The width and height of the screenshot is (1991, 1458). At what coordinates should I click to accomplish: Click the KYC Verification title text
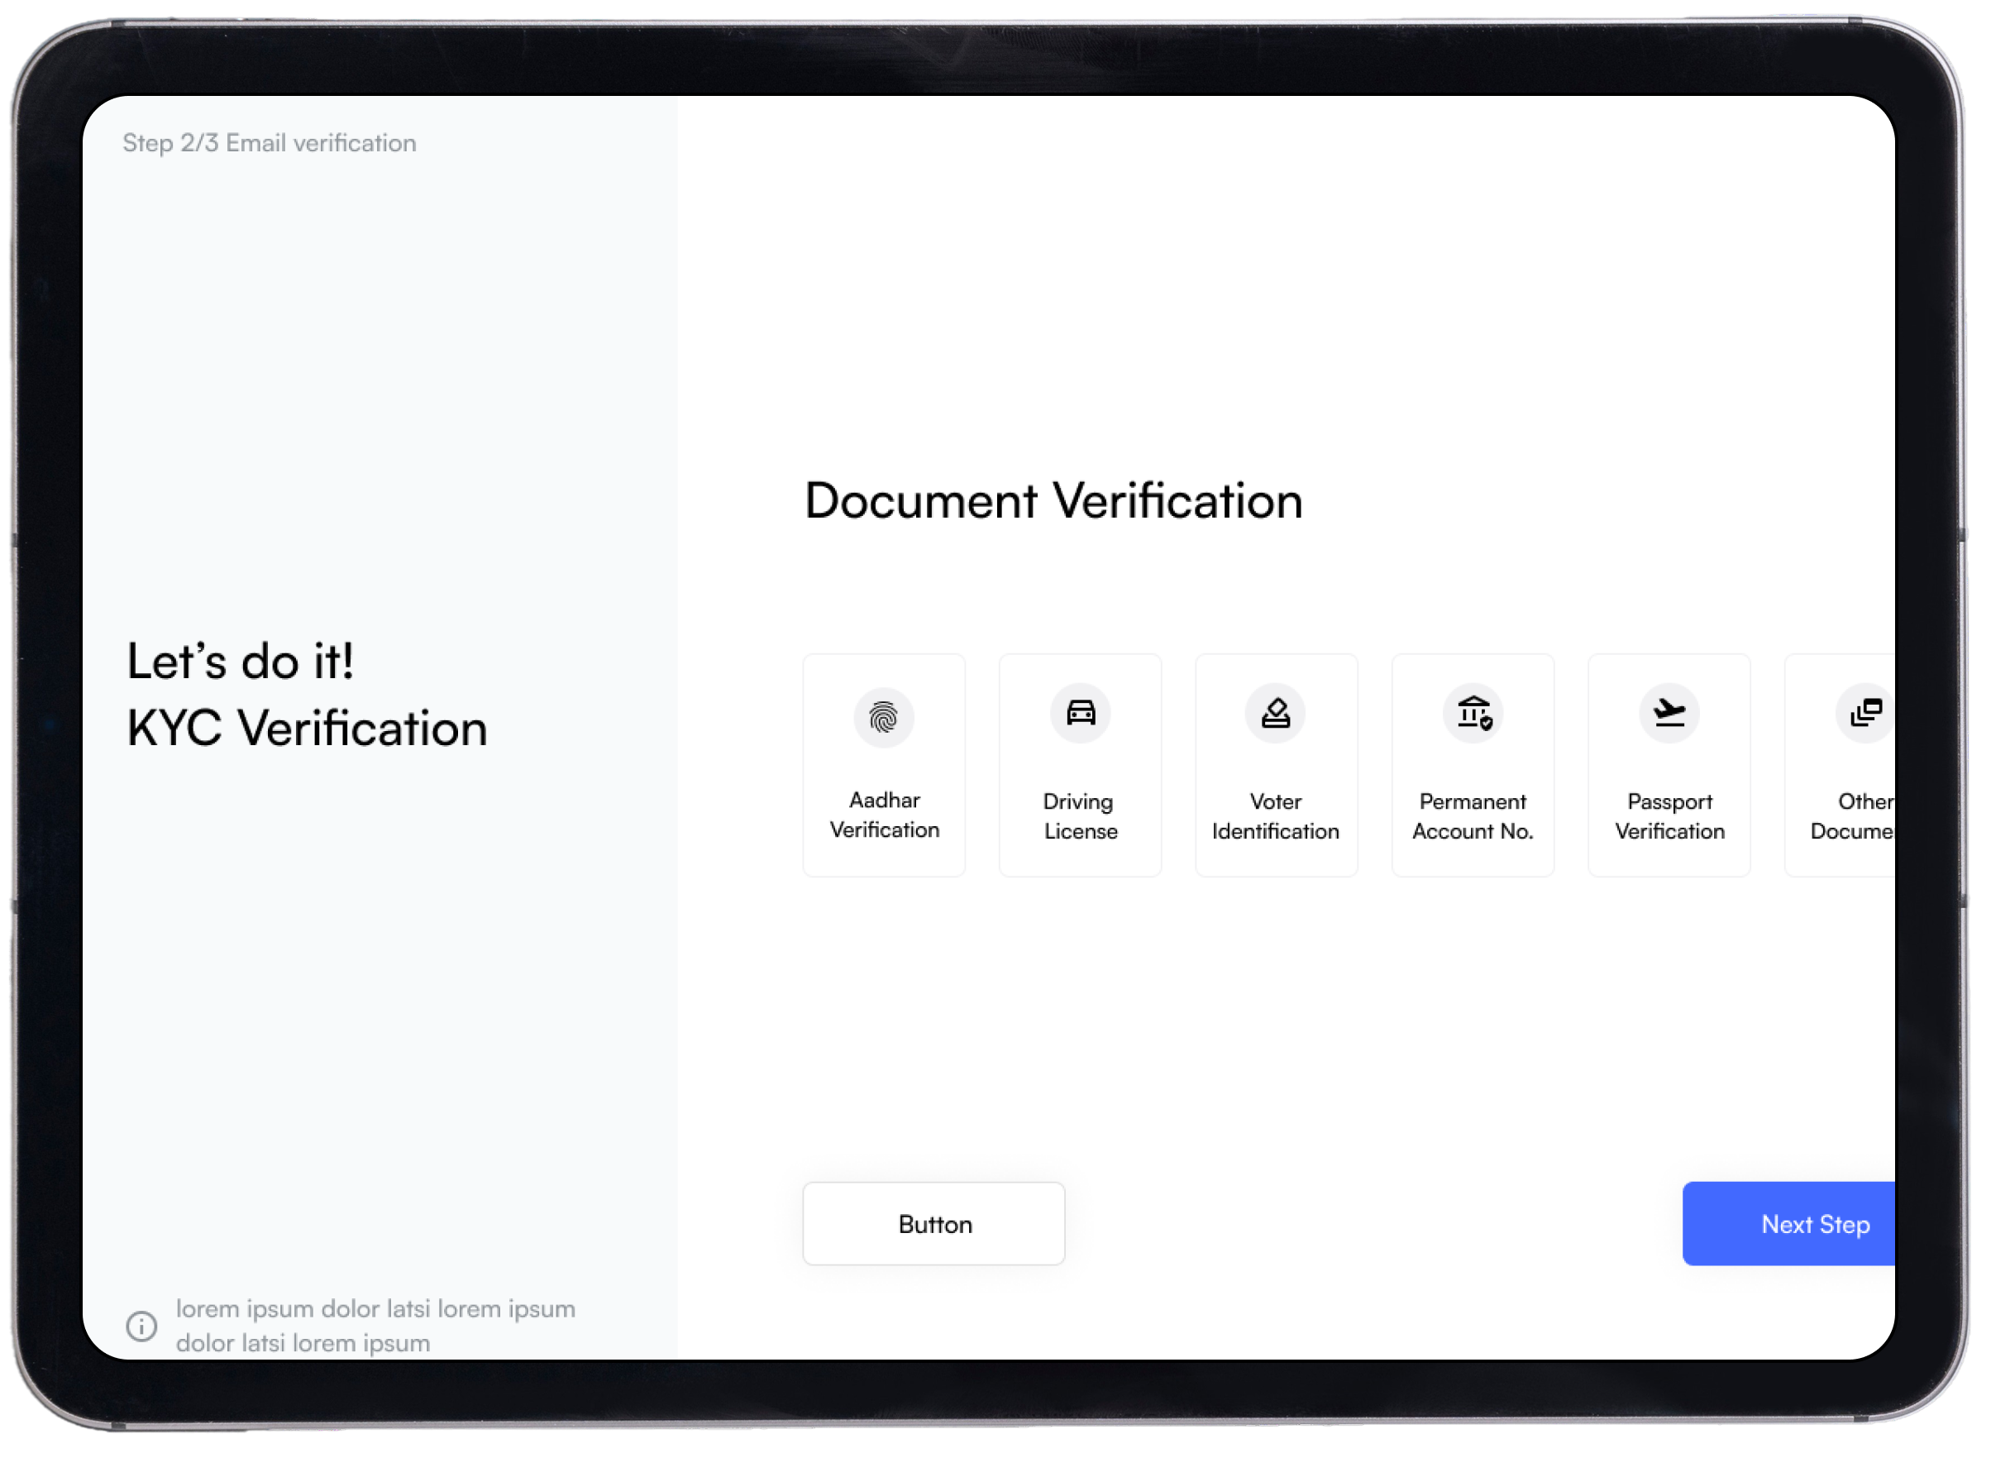point(307,728)
